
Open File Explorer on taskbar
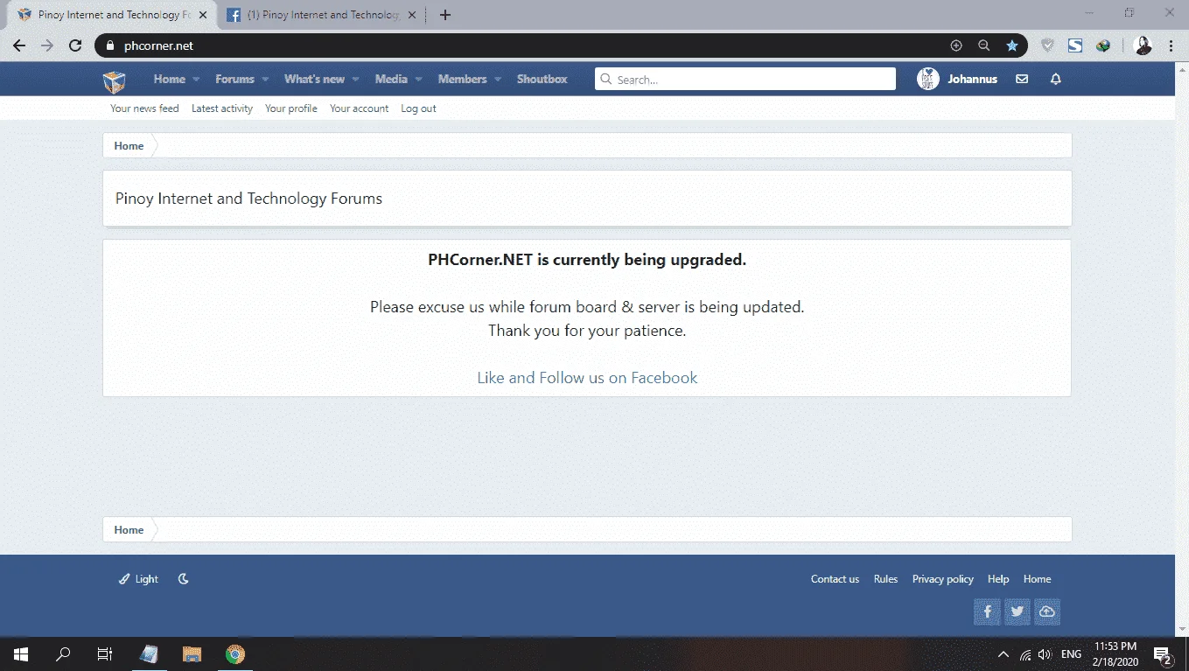coord(192,654)
